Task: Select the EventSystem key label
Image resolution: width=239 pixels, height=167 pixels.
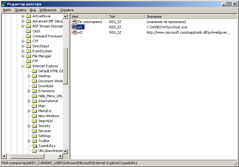Action: [42, 51]
